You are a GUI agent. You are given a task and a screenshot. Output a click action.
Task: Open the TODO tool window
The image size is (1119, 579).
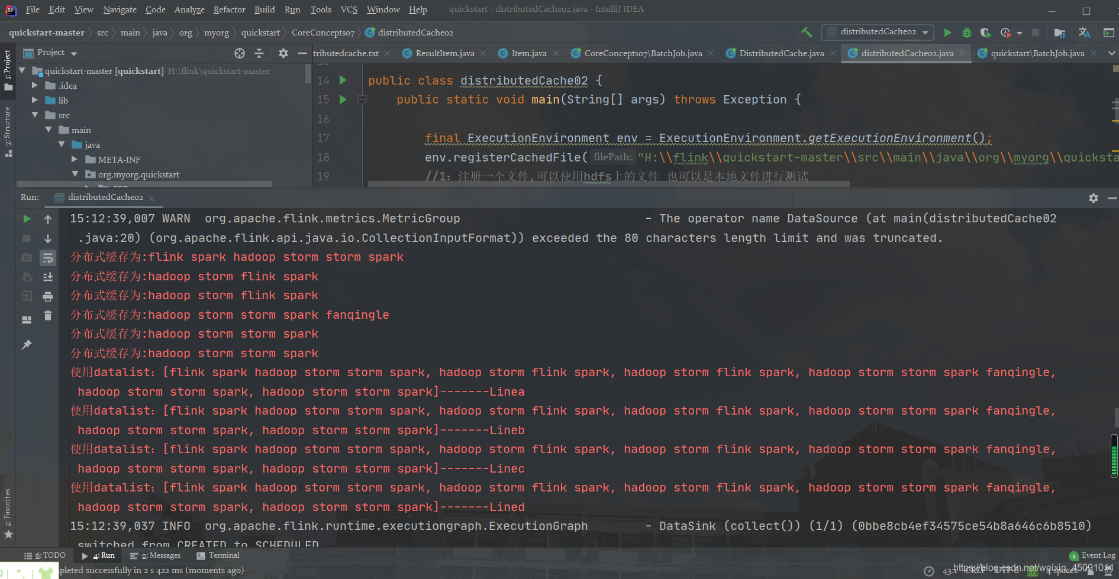click(x=45, y=555)
